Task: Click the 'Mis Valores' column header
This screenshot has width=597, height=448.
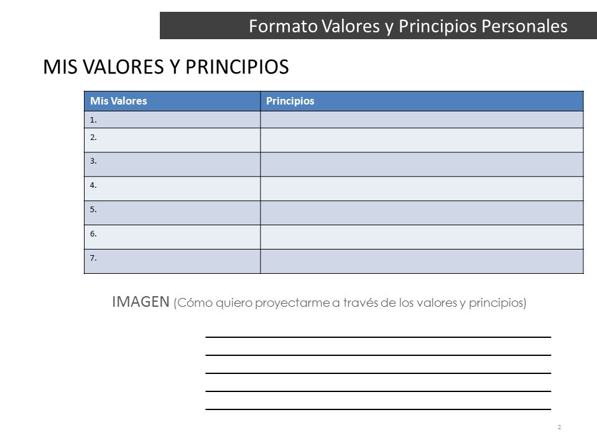Action: tap(172, 101)
